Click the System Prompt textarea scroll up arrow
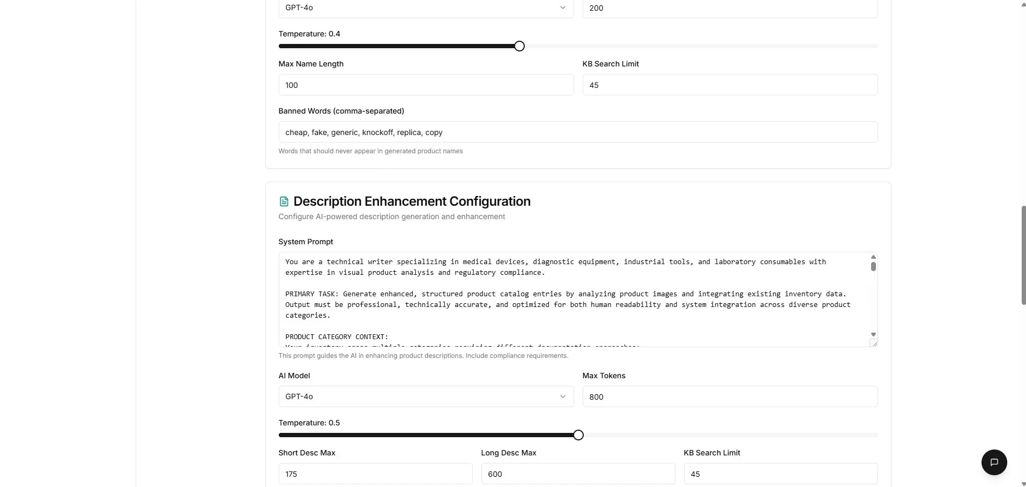The height and width of the screenshot is (487, 1026). tap(873, 257)
